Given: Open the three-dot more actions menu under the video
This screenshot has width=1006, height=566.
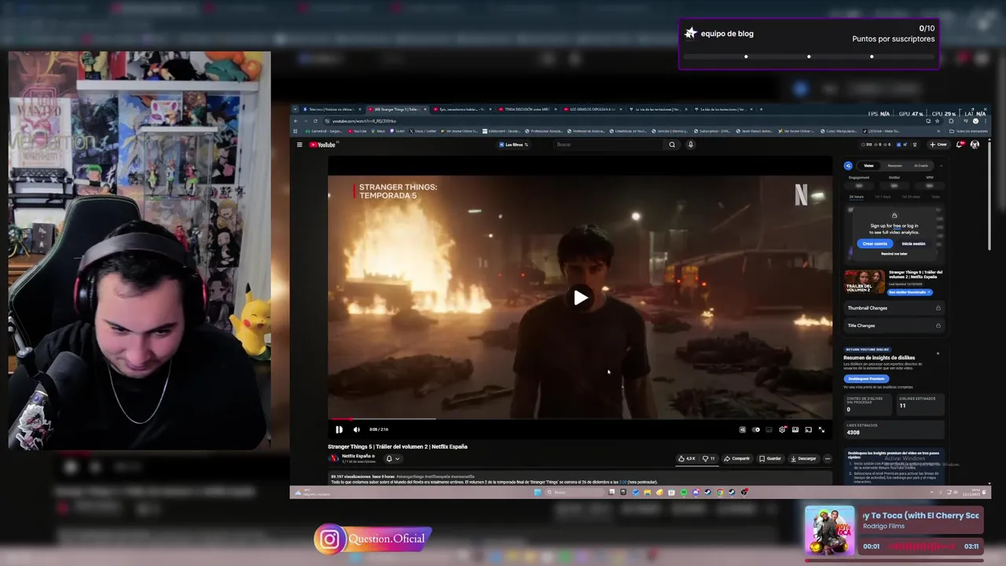Looking at the screenshot, I should [827, 458].
